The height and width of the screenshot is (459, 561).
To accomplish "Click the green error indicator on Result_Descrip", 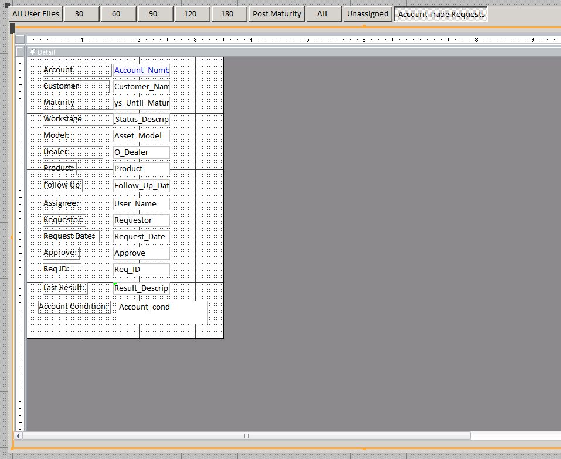I will (x=115, y=284).
